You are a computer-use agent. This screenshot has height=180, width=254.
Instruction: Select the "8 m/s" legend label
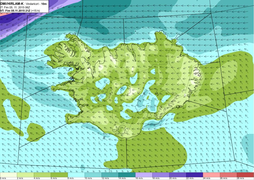tap(71, 178)
